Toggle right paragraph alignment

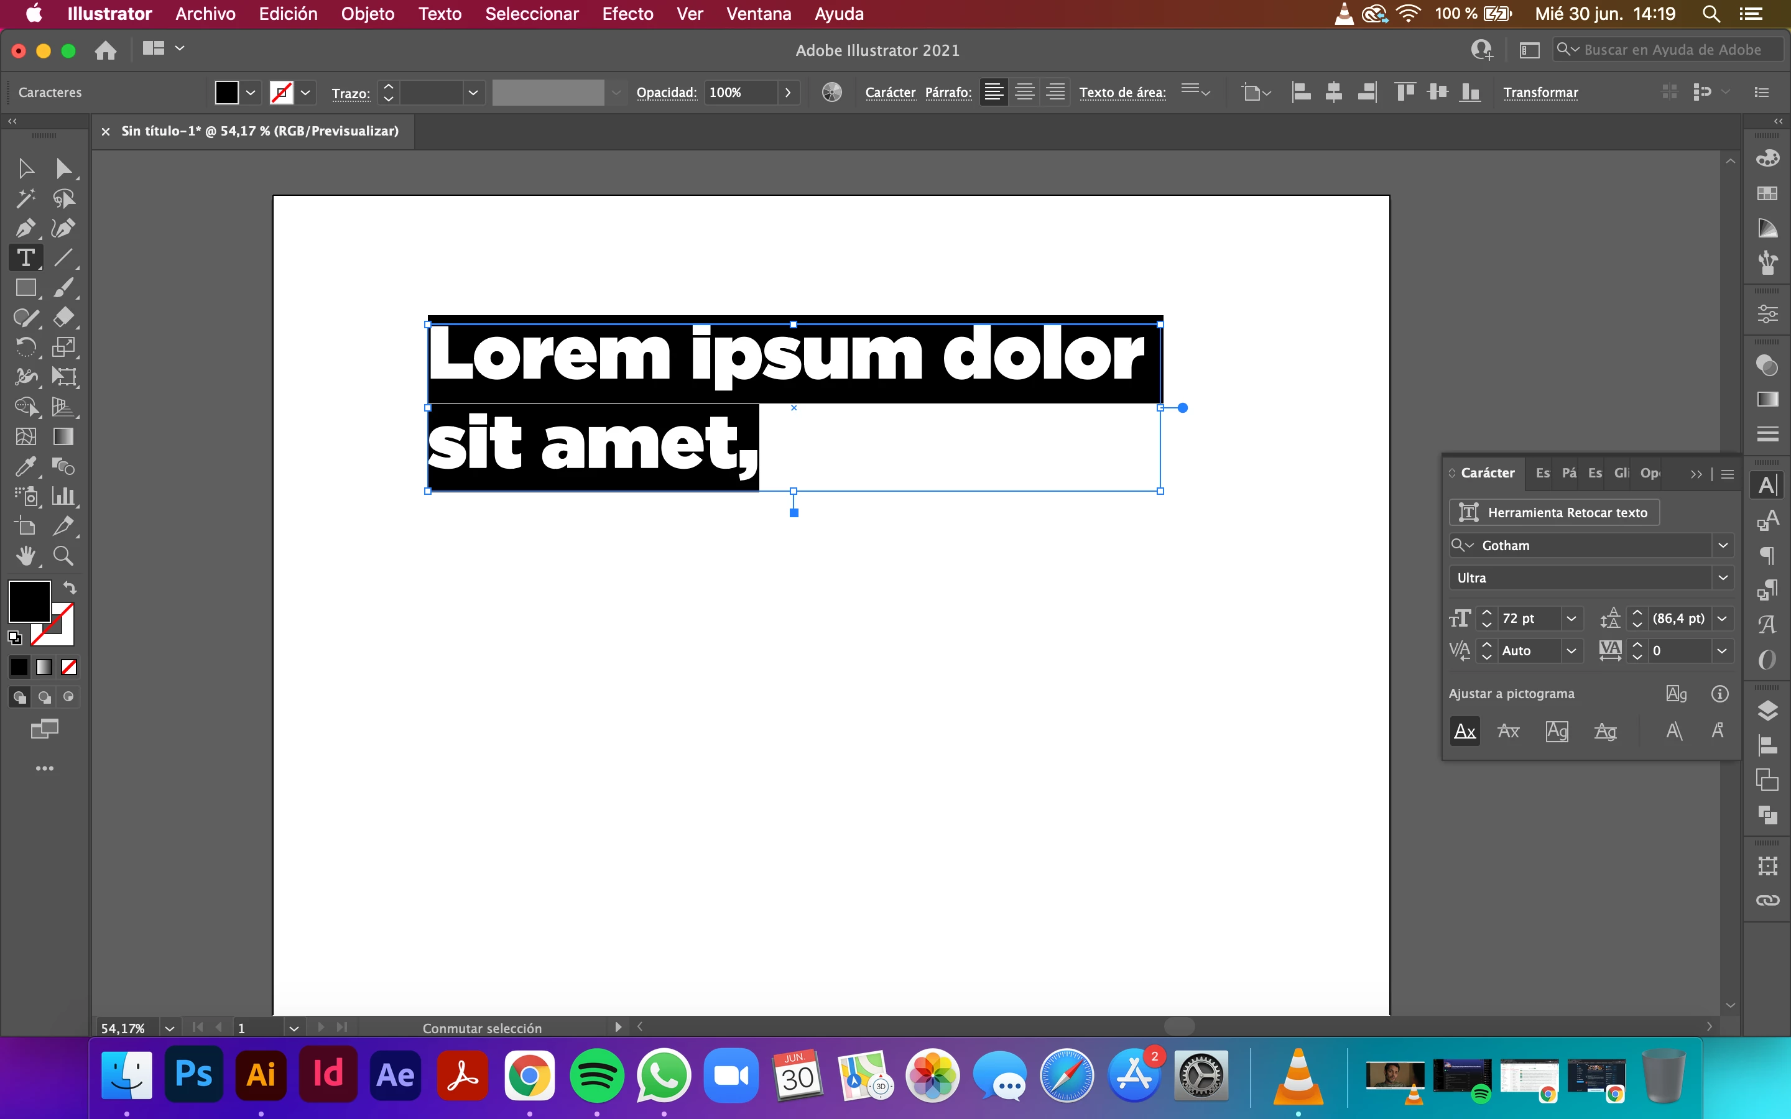tap(1055, 93)
